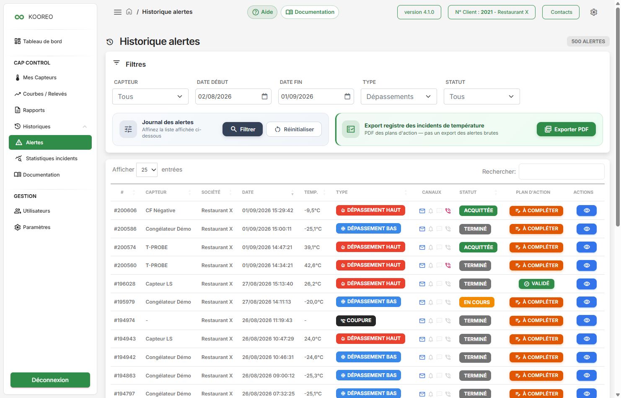
Task: Open Courbes / Relevés sidebar item
Action: coord(50,94)
